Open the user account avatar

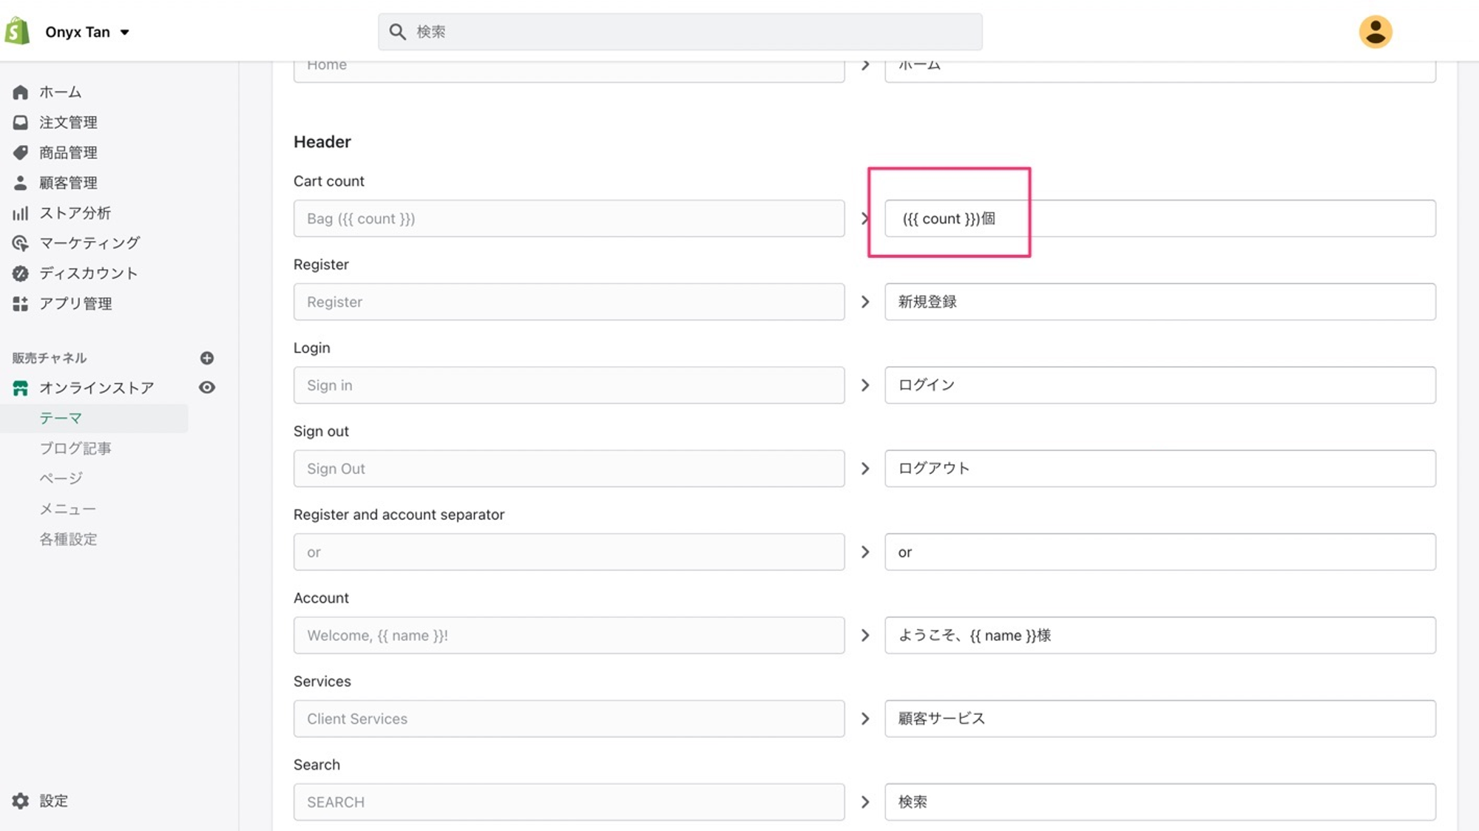[1375, 32]
